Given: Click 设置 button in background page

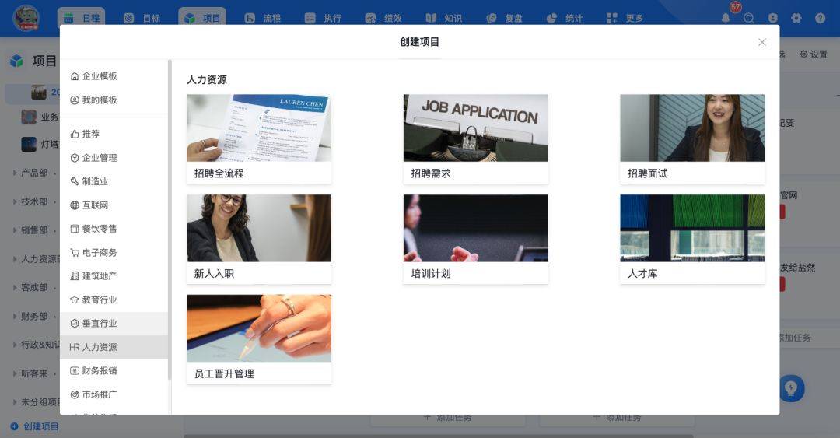Looking at the screenshot, I should point(814,54).
